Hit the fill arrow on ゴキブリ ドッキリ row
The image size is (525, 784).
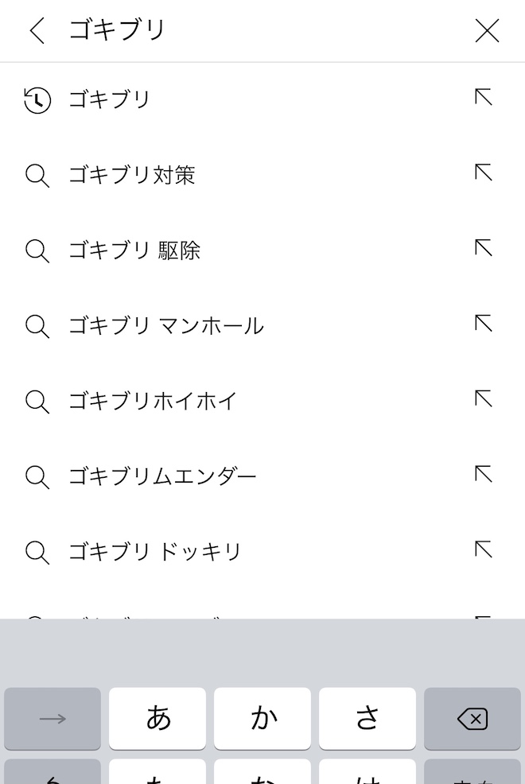tap(484, 549)
